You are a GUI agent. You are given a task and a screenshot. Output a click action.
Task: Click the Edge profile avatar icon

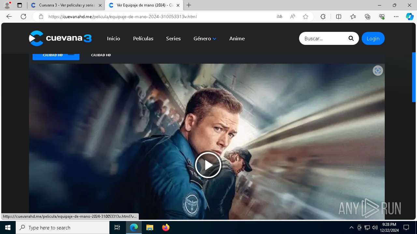(7, 5)
